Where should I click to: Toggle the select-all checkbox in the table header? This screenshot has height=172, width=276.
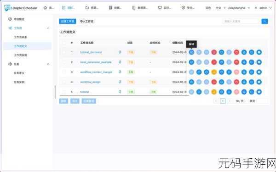click(x=64, y=43)
